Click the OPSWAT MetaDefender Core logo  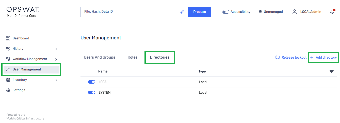(23, 12)
